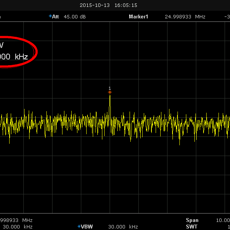Click the letter V inside the red circle
This screenshot has height=230, width=230.
[2, 46]
